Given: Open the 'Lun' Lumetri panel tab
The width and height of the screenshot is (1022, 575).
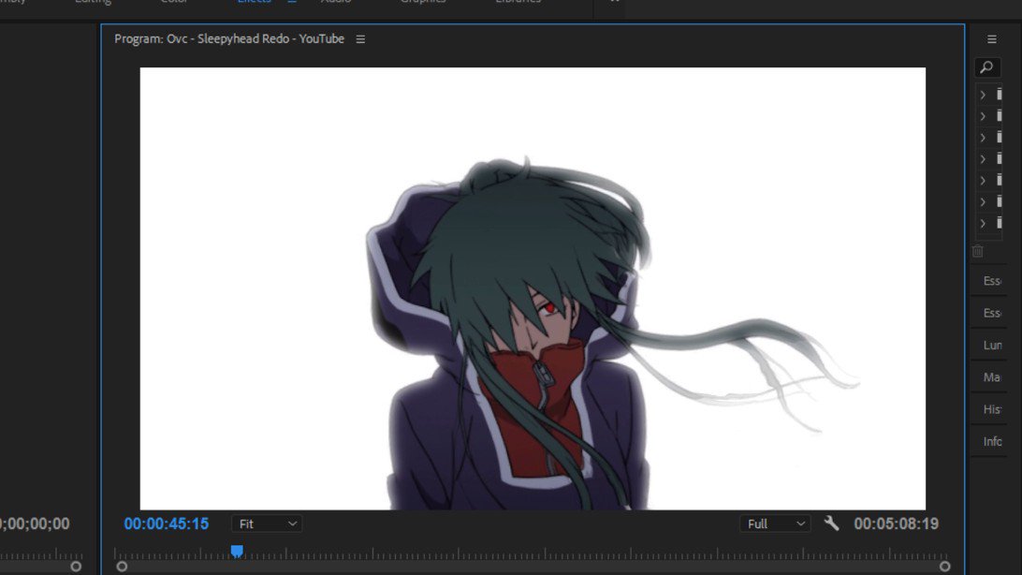Looking at the screenshot, I should tap(992, 345).
